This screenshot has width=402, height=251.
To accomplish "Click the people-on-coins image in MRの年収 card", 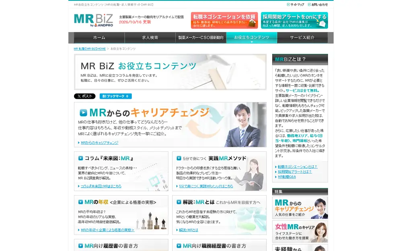I will [x=151, y=221].
